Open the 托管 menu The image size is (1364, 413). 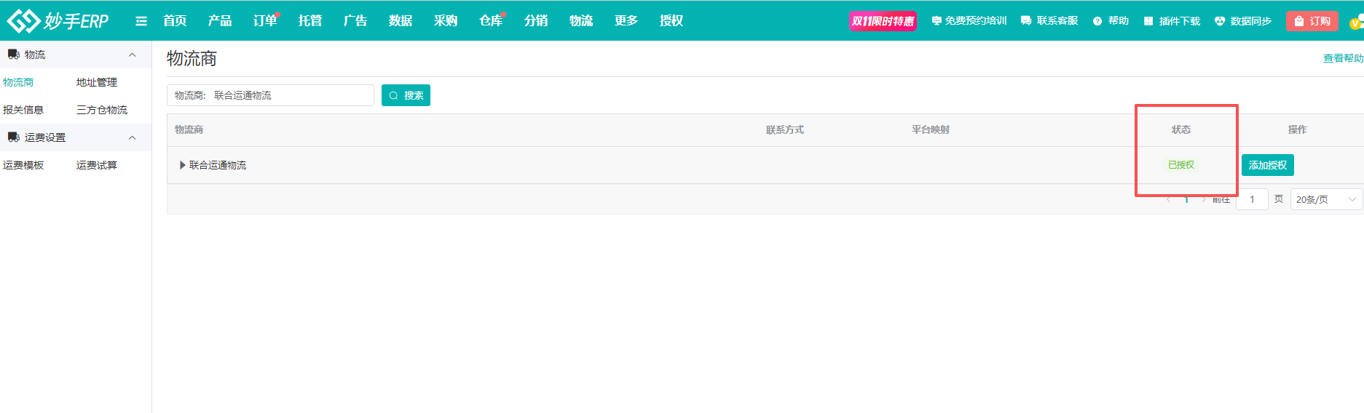tap(310, 21)
